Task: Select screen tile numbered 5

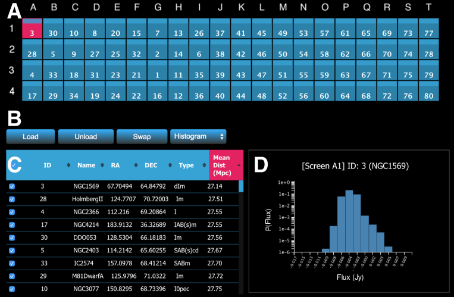Action: (53, 49)
